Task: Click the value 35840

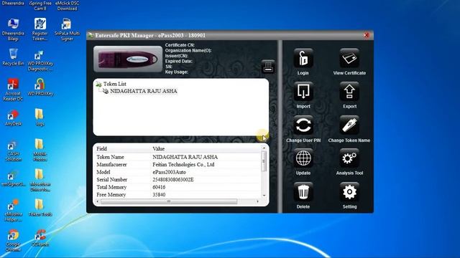Action: pyautogui.click(x=159, y=194)
